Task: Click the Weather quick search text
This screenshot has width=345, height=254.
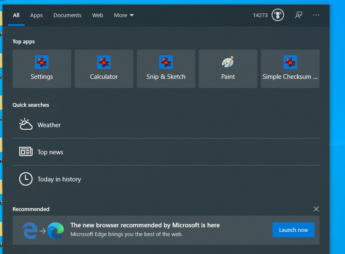Action: [x=49, y=125]
